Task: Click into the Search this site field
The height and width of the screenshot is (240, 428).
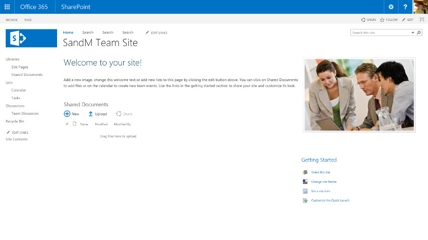Action: [381, 33]
